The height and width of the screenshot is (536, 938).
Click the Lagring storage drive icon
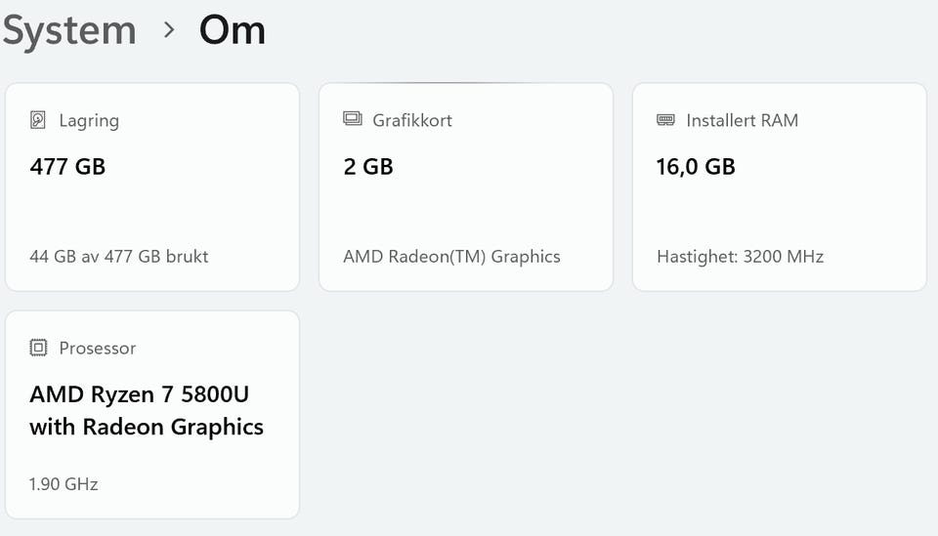click(39, 120)
